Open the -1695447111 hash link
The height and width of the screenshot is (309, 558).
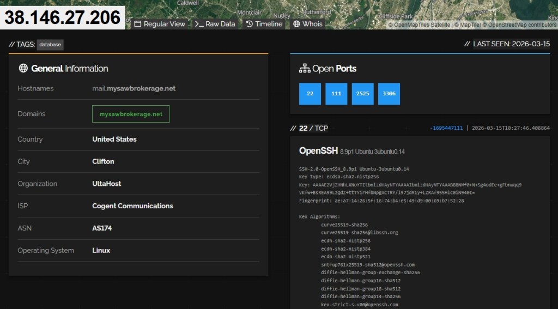pos(446,128)
